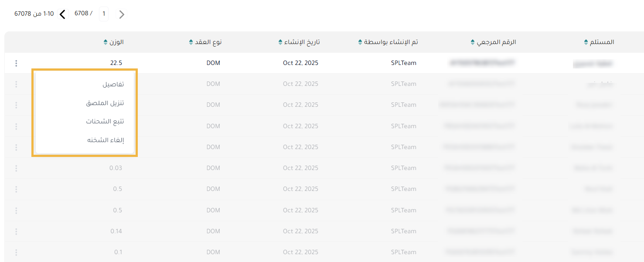Screen dimensions: 644x262
Task: Sort by تاريخ الإنشاء sort arrows
Action: [x=280, y=42]
